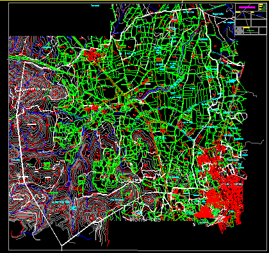Select the cyan text label at top of drawing
This screenshot has height=253, width=269.
(95, 6)
